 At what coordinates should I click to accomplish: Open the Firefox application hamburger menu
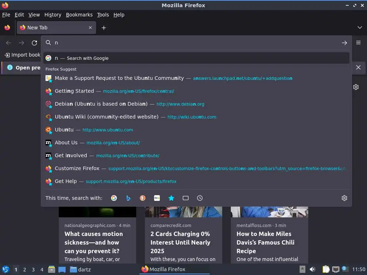tap(358, 43)
